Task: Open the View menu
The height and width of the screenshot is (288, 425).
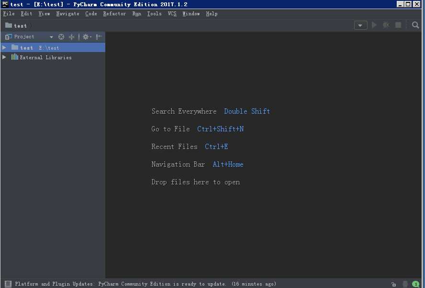Action: click(x=44, y=13)
